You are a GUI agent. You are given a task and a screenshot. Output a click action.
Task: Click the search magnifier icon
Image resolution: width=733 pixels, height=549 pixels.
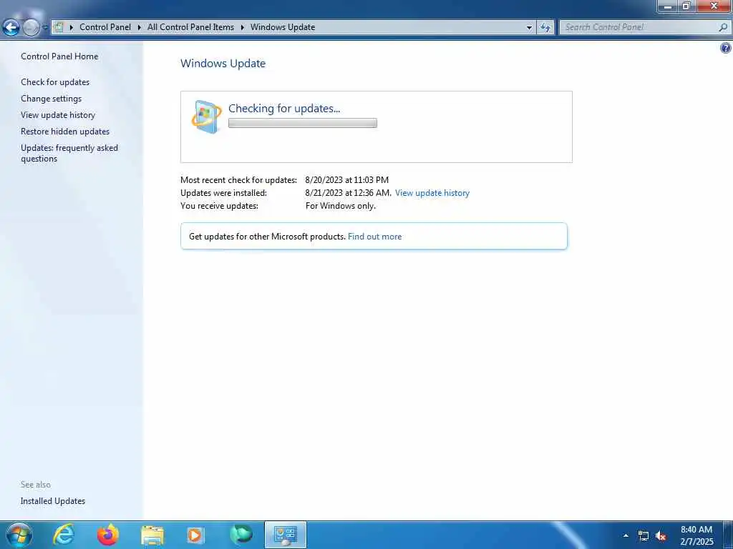point(723,28)
